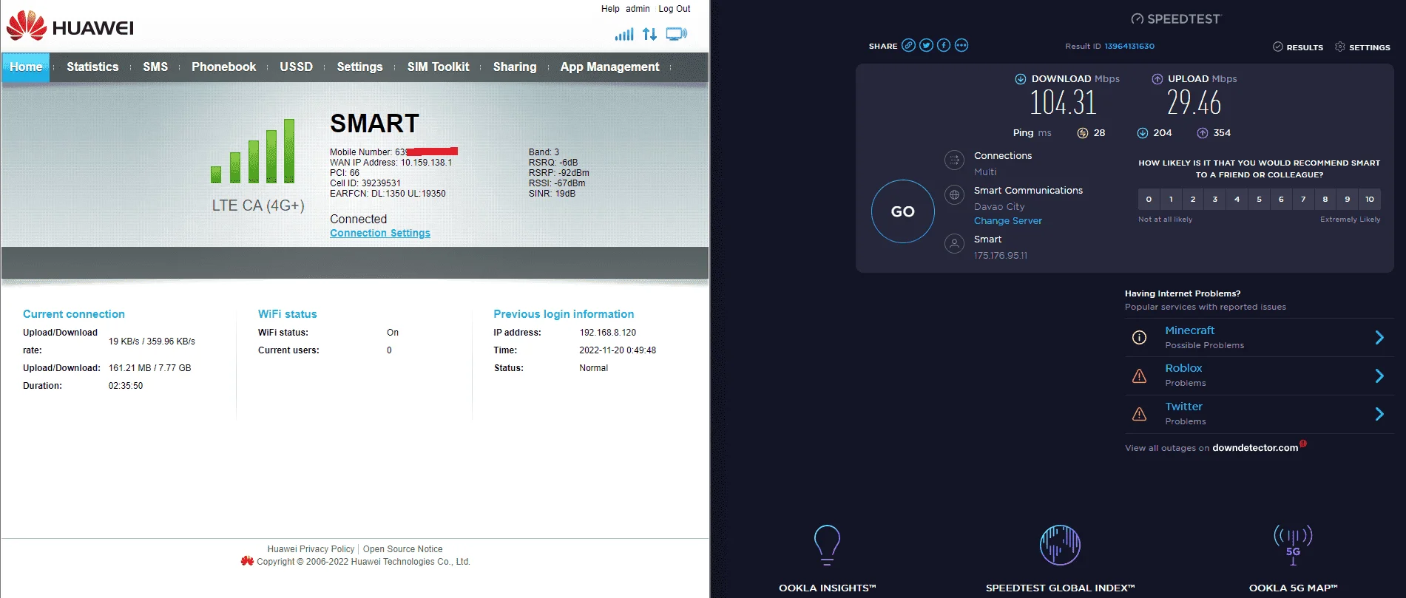This screenshot has height=598, width=1406.
Task: Click the Log Out link
Action: tap(675, 9)
